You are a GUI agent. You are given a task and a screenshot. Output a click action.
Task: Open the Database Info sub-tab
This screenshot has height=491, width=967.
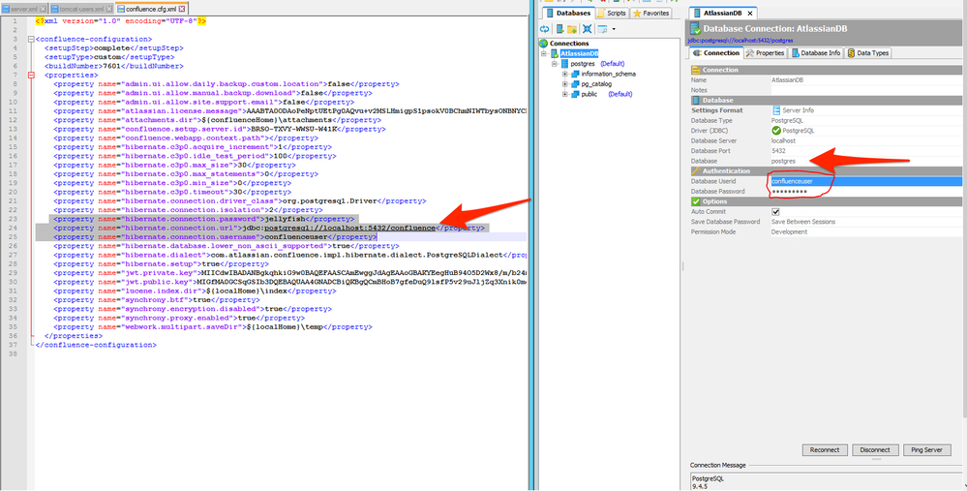click(816, 53)
